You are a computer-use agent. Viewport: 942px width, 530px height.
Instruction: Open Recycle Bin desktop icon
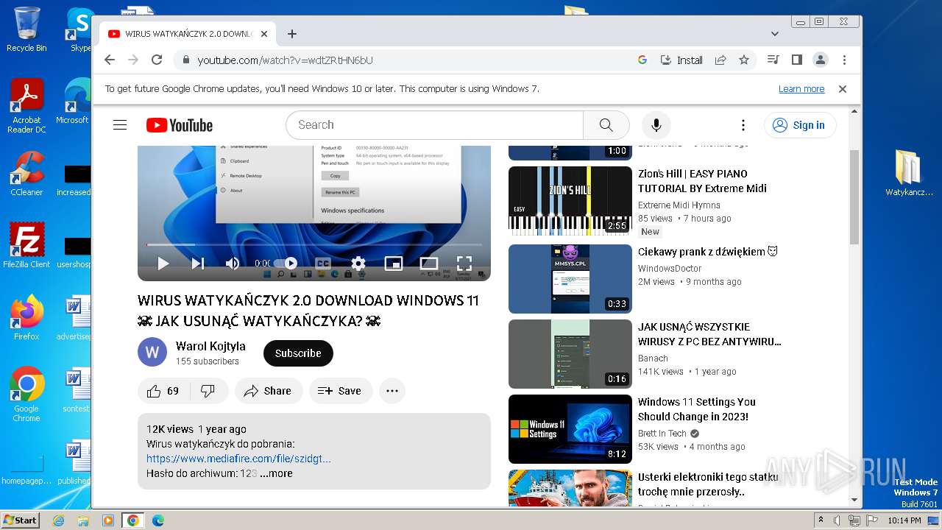click(26, 29)
